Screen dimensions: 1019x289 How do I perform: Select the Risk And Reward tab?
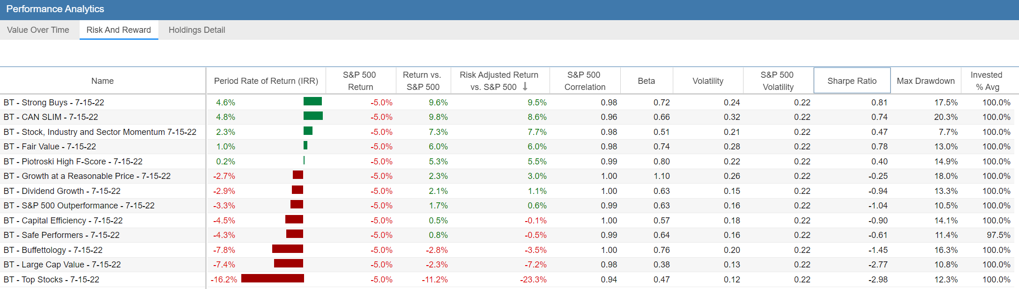pyautogui.click(x=119, y=30)
